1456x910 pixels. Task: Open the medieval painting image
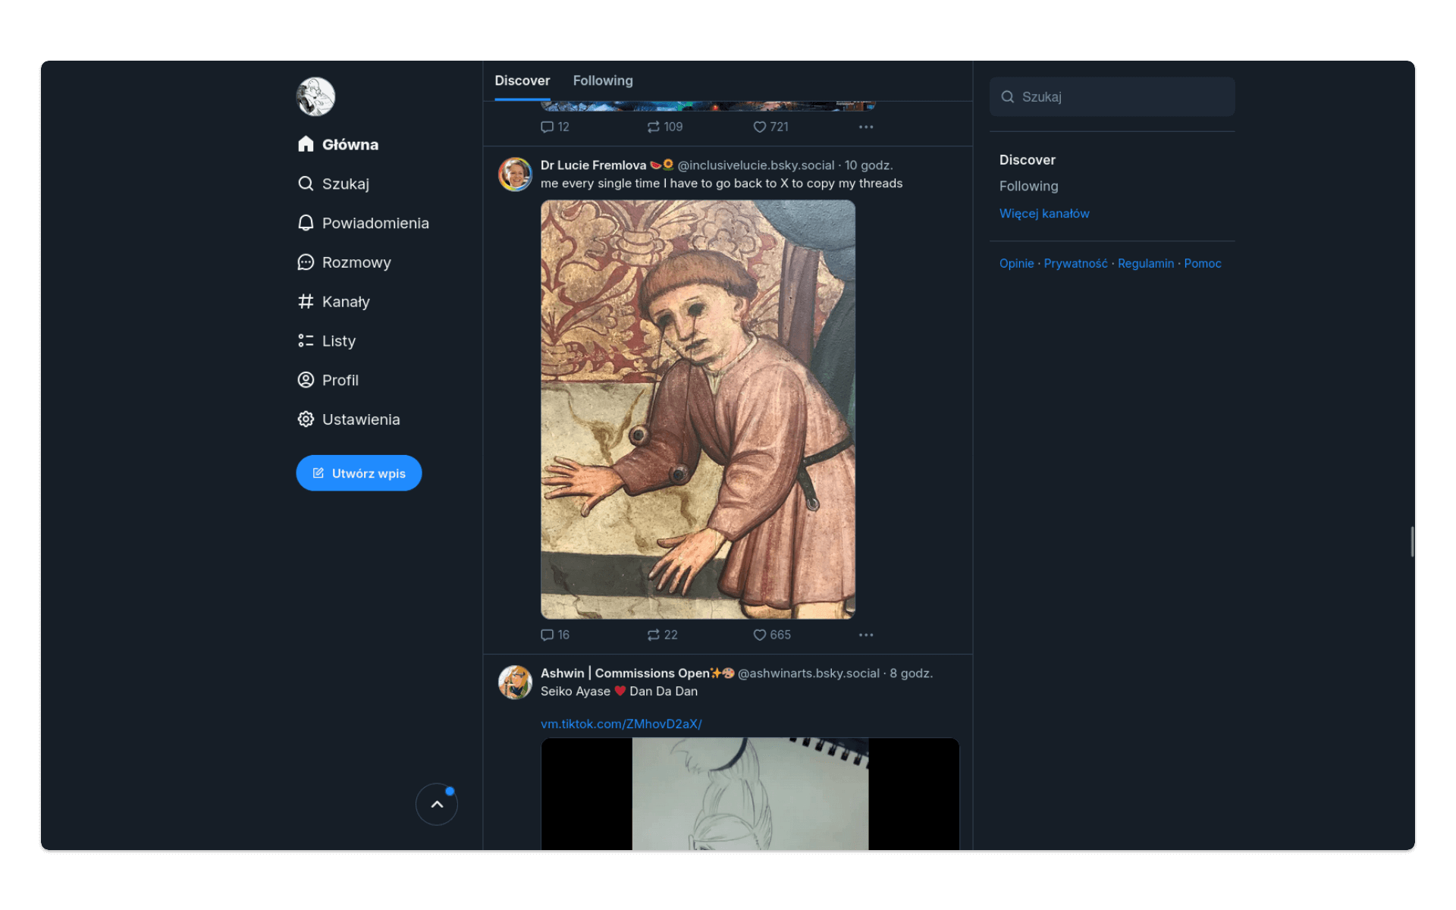[698, 409]
